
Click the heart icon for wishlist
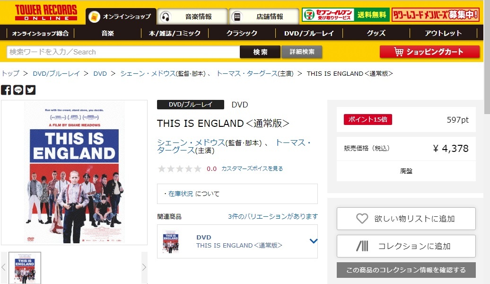[x=362, y=218]
